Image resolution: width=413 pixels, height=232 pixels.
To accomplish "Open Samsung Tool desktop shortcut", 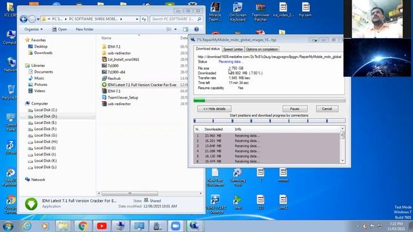I will click(x=237, y=177).
